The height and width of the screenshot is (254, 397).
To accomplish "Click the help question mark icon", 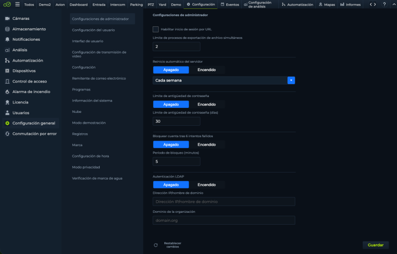I will [x=384, y=4].
